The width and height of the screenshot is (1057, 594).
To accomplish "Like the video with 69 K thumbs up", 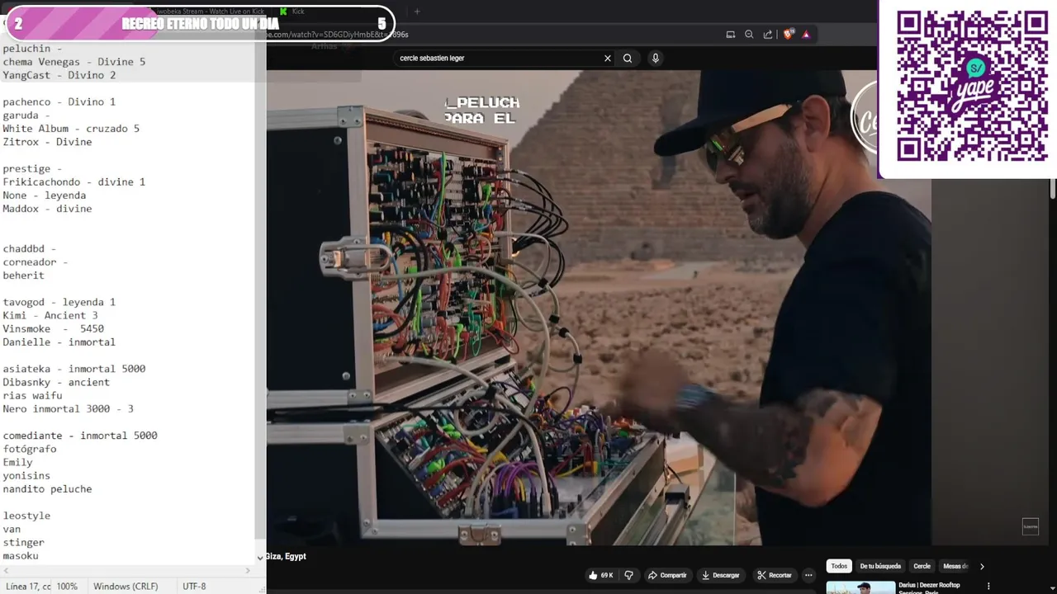I will coord(600,575).
